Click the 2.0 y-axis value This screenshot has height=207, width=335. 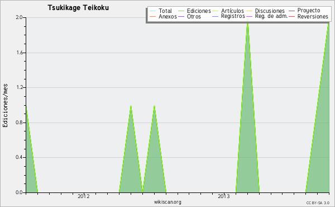click(x=19, y=17)
